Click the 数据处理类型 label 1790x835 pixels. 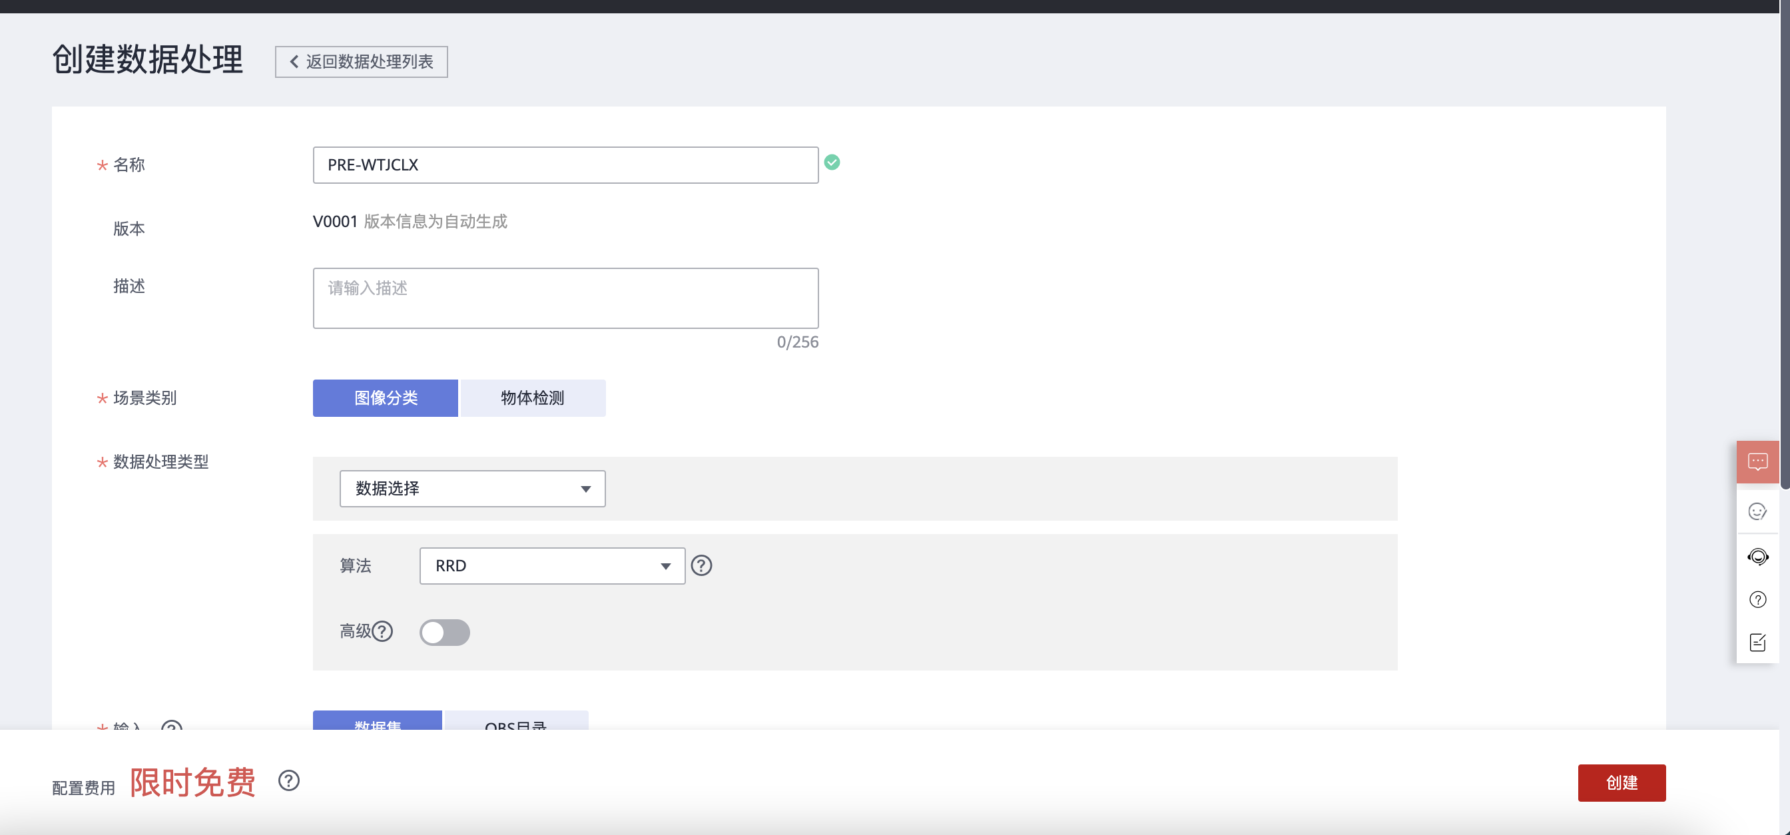160,462
